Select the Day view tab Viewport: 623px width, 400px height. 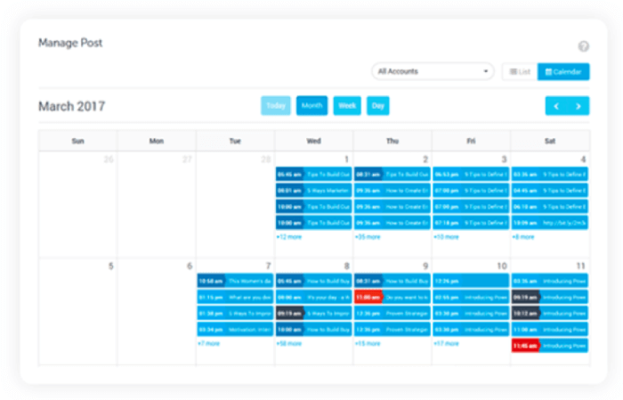(377, 106)
